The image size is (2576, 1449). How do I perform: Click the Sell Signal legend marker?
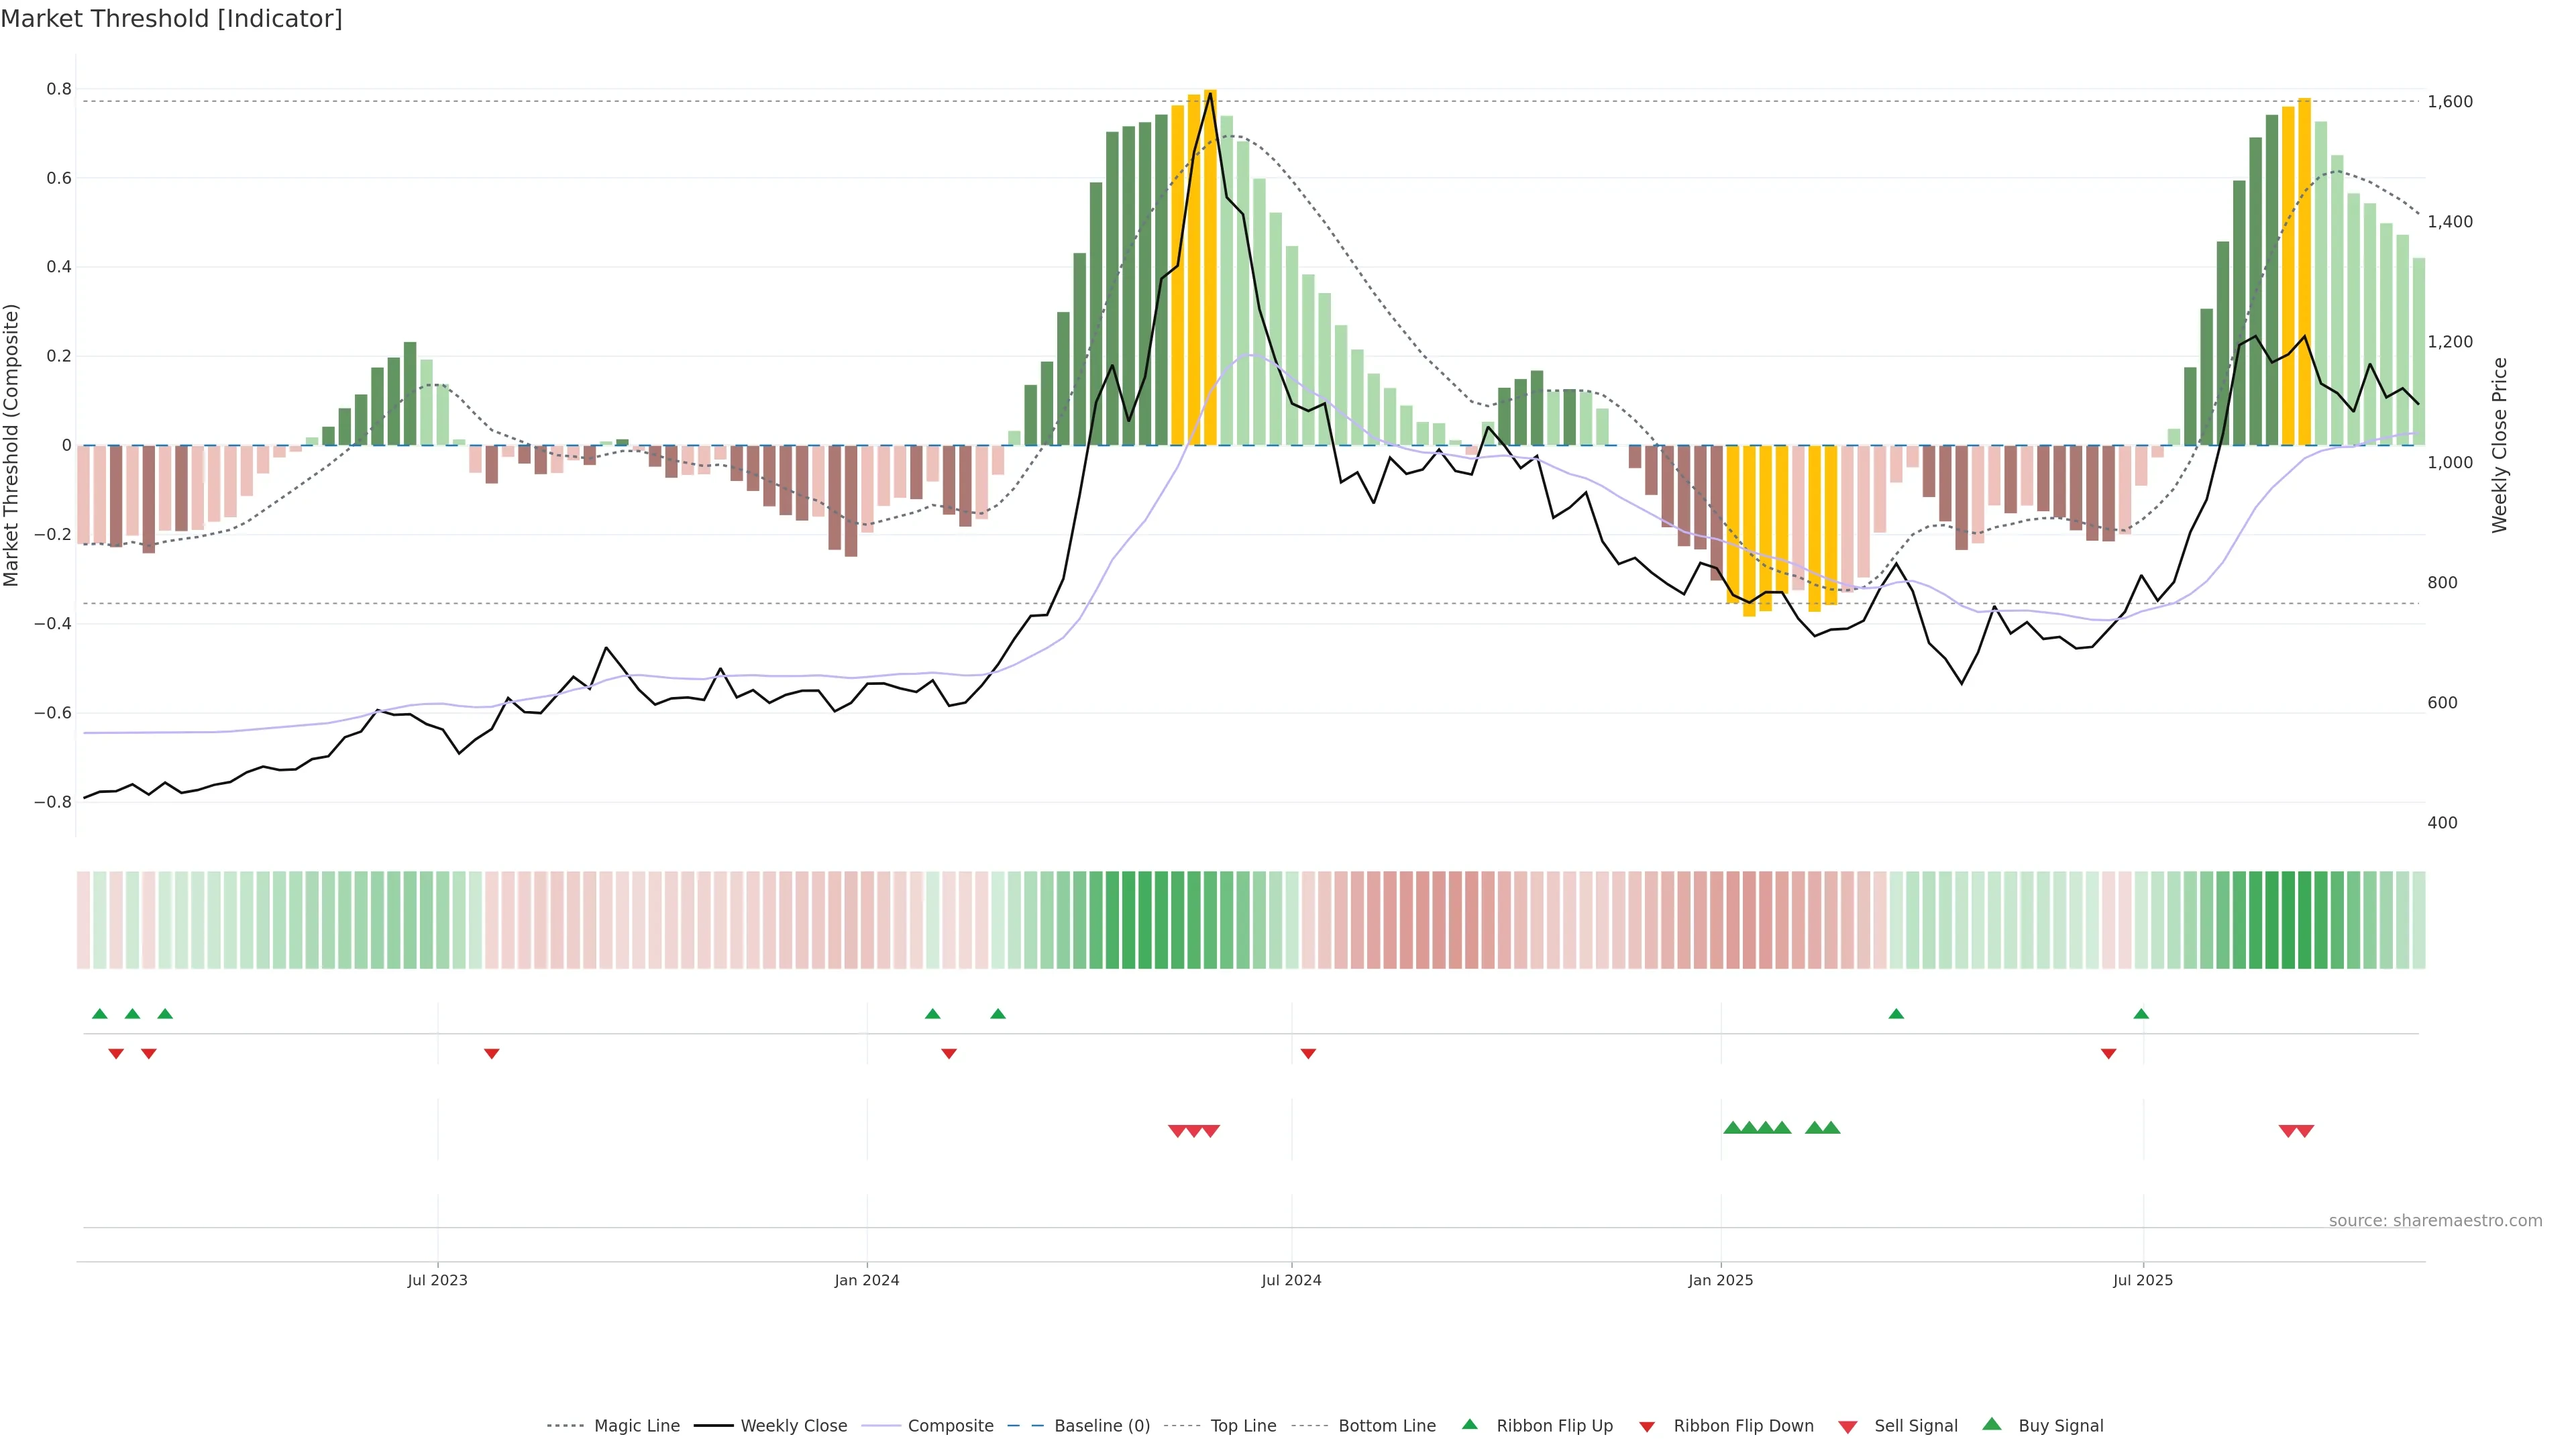1847,1427
